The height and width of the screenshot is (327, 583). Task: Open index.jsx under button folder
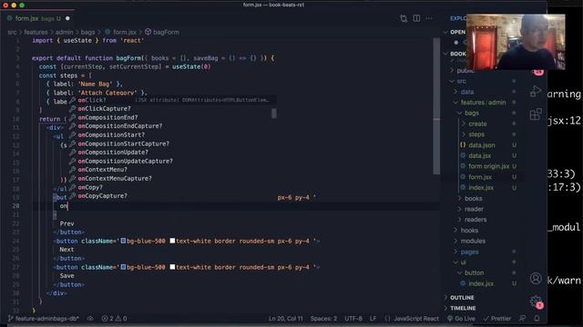[x=481, y=283]
